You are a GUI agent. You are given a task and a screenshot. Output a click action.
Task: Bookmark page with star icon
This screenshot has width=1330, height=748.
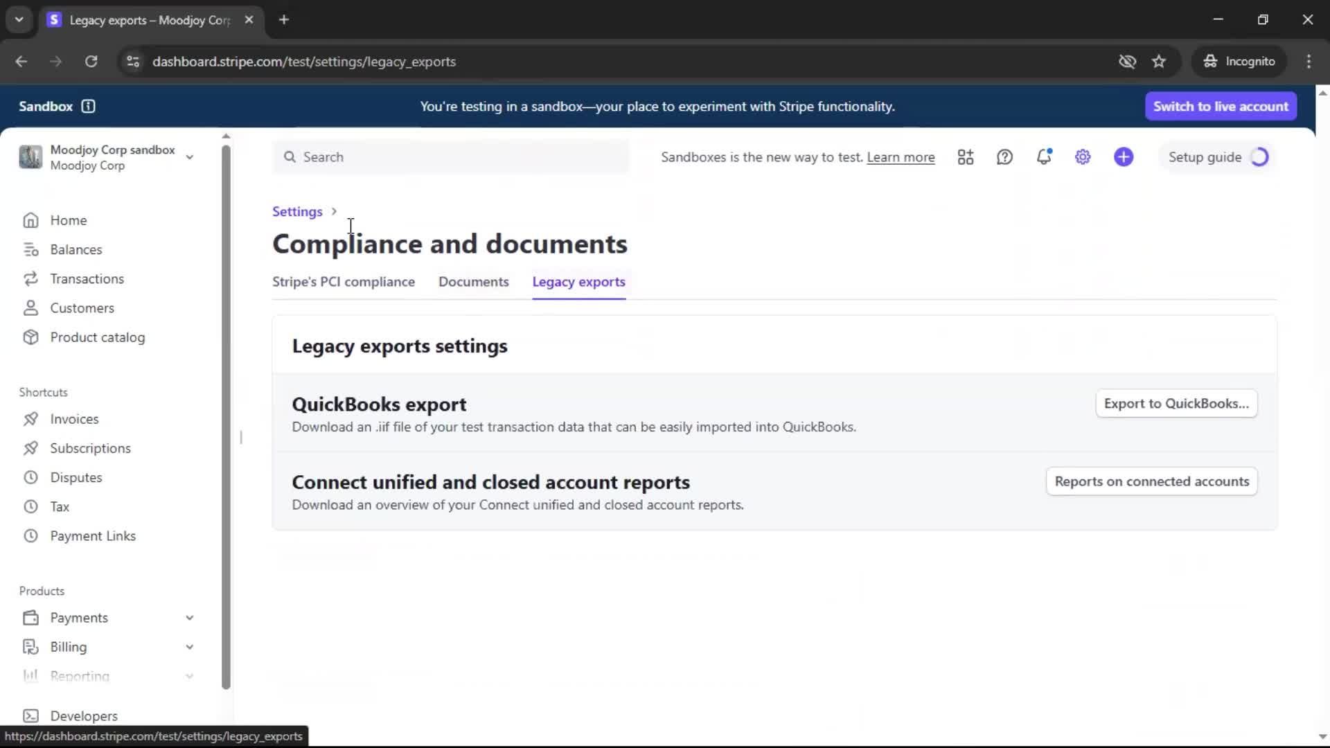[x=1159, y=62]
